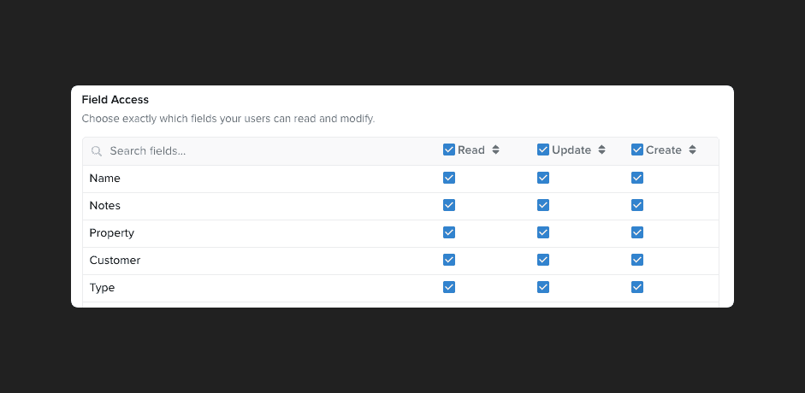
Task: Select the Customer field row label
Action: (115, 261)
